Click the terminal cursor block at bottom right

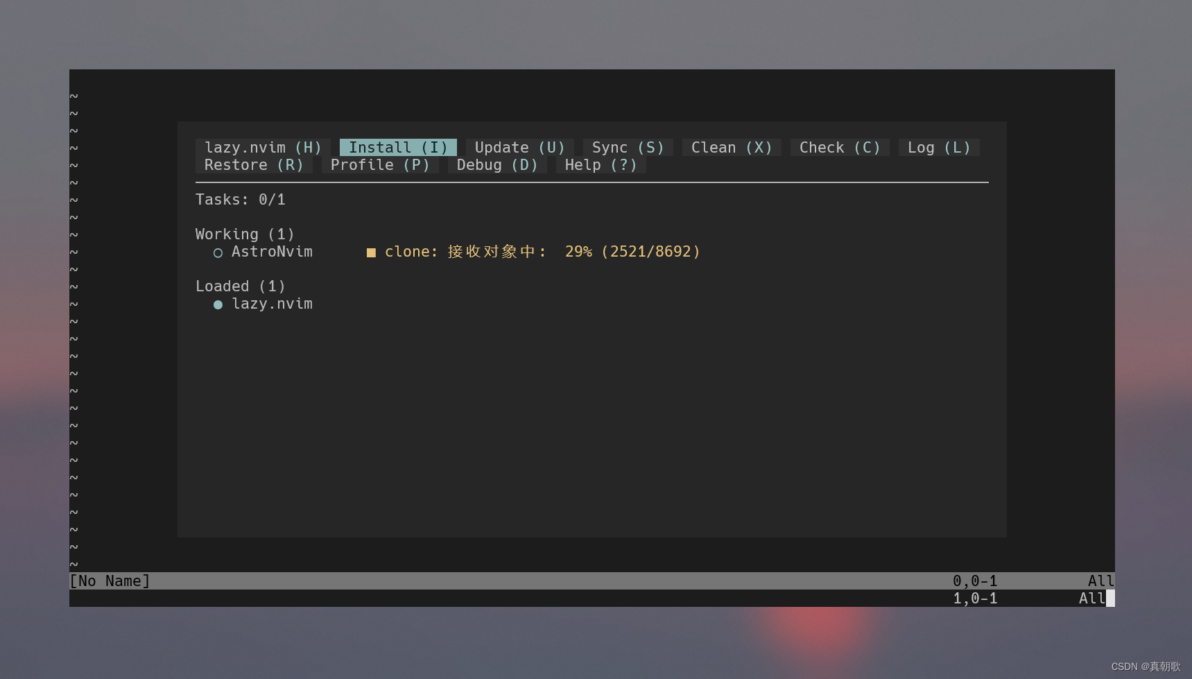1110,599
